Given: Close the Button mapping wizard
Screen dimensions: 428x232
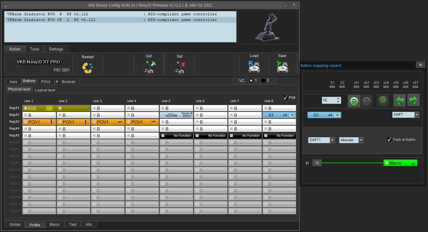Looking at the screenshot, I should coord(420,65).
